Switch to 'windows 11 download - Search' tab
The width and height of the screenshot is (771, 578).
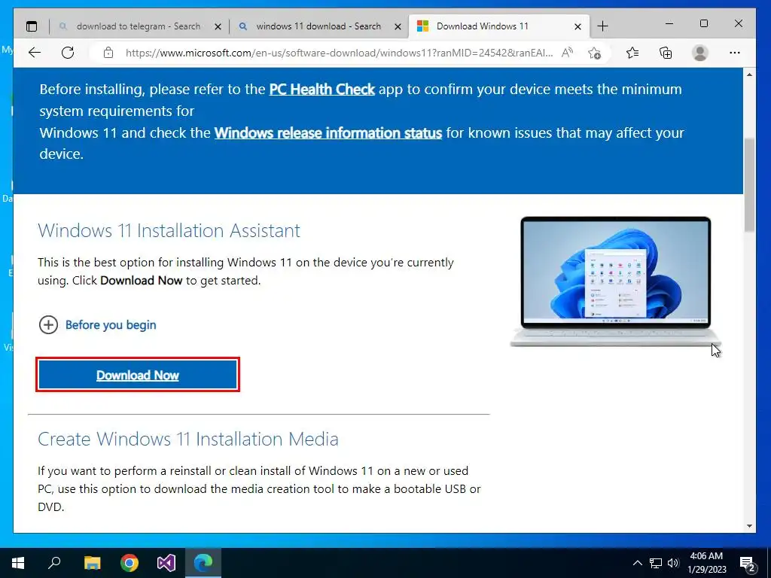click(x=318, y=26)
